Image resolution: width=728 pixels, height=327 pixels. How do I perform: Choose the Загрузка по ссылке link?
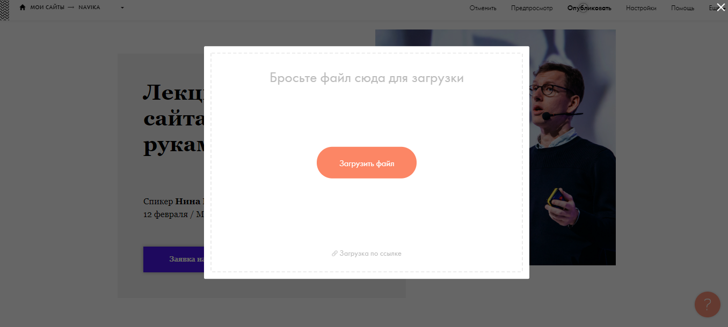click(x=370, y=254)
